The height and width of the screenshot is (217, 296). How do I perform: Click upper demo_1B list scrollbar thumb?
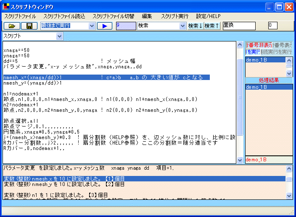[x=289, y=66]
